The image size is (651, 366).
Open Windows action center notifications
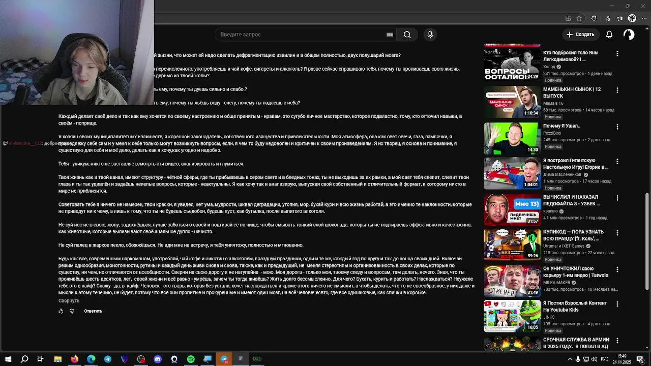click(640, 359)
